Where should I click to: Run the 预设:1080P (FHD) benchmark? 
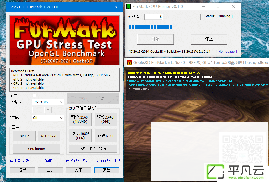80,136
